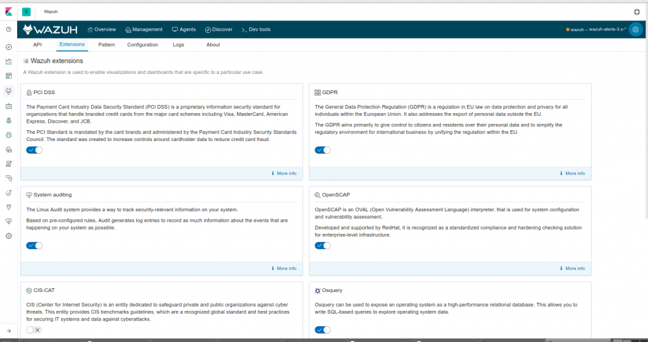Open Discover compass icon in sidebar
The image size is (648, 342).
coord(9,47)
